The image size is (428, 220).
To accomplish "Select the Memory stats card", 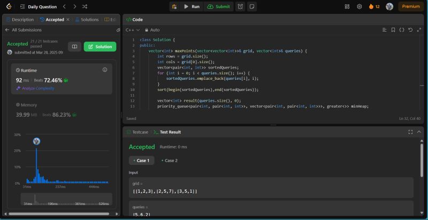I will [x=62, y=110].
